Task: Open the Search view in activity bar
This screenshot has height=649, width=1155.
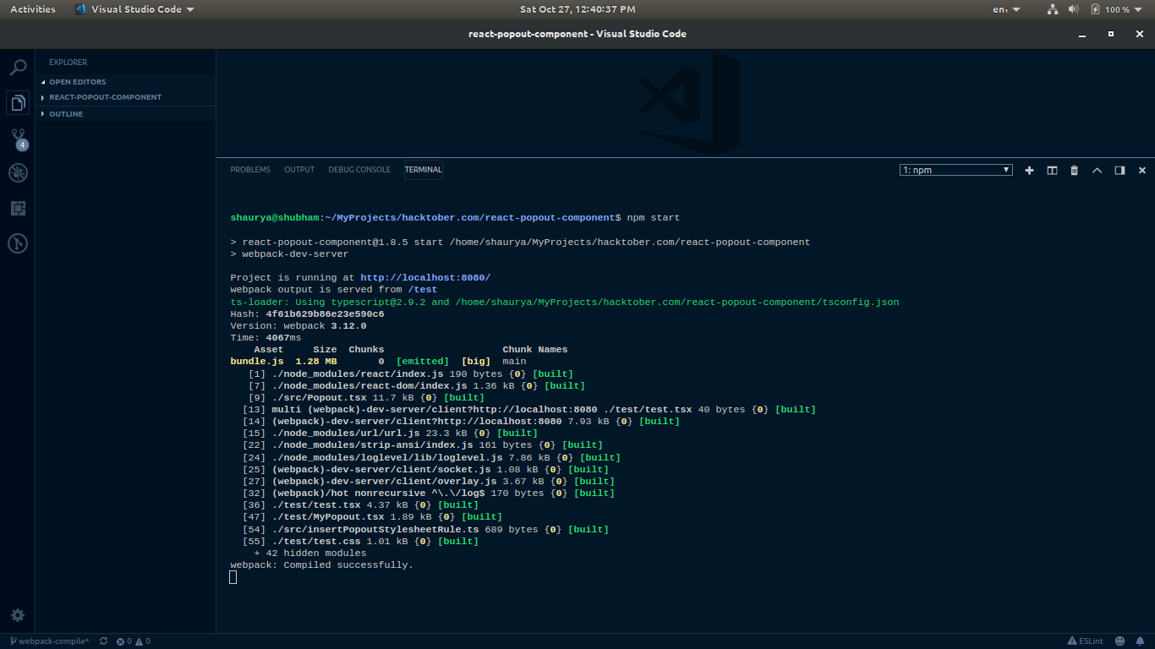Action: pyautogui.click(x=18, y=68)
